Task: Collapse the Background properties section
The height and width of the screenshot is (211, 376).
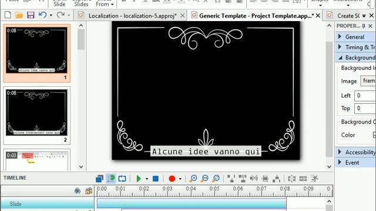Action: (340, 57)
